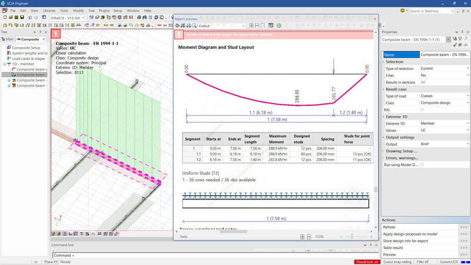The image size is (471, 265).
Task: Close the Tree panel
Action: click(x=46, y=32)
